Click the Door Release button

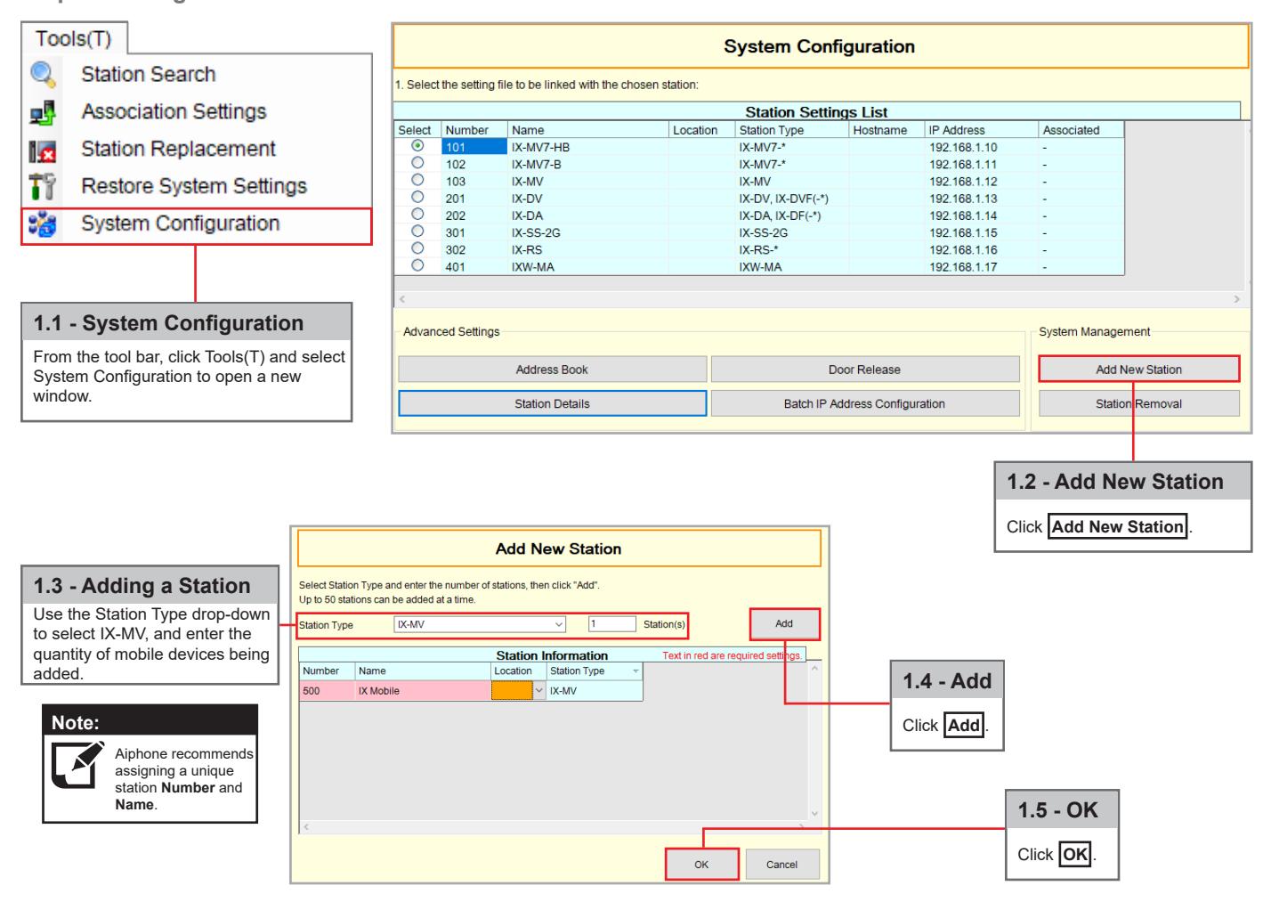coord(864,370)
